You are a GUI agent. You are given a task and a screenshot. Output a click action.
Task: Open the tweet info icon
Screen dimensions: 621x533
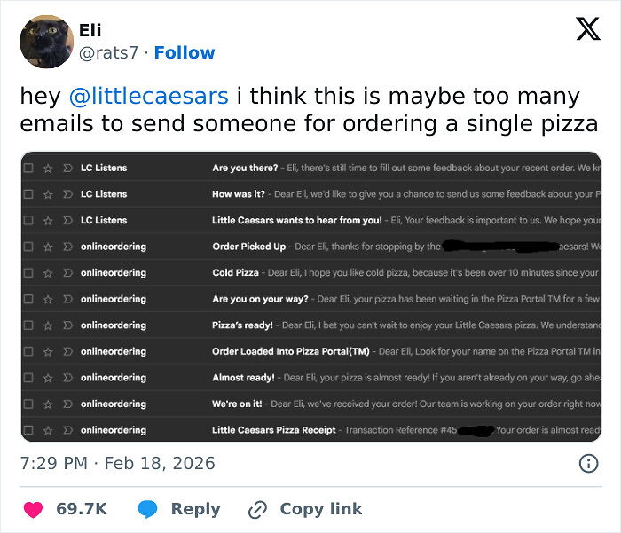coord(587,463)
